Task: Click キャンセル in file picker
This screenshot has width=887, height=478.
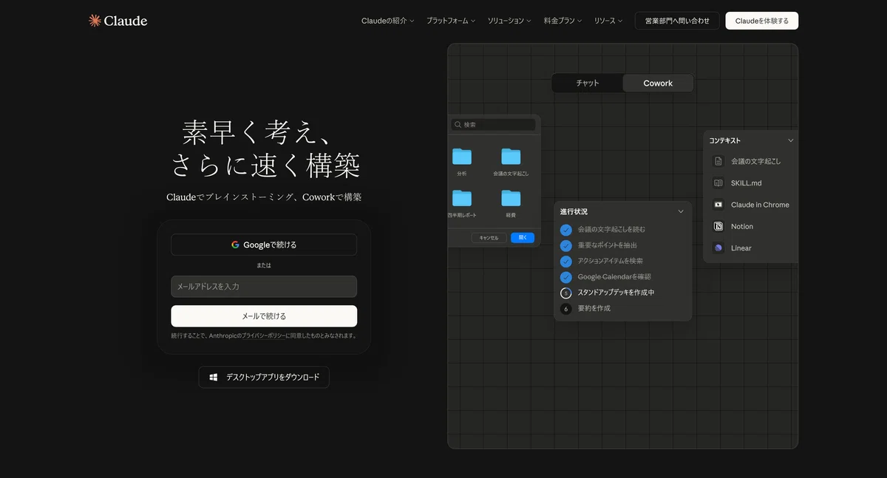Action: click(489, 238)
